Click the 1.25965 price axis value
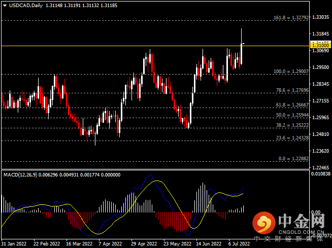The width and height of the screenshot is (332, 248). click(x=321, y=118)
